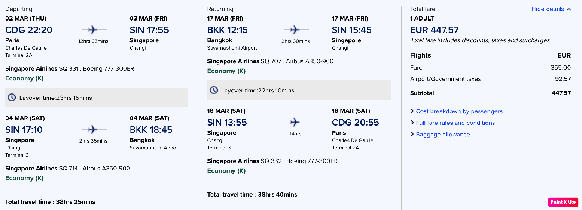Click the Economy (K) label under SQ 707
Viewport: 582px width, 210px height.
click(226, 71)
